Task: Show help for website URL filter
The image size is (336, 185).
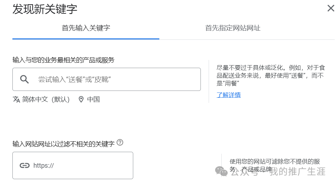Action: click(120, 142)
